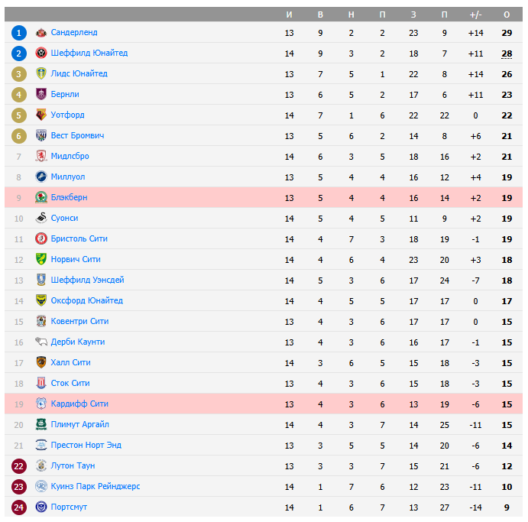
Task: Click the dark red position 24 badge
Action: [x=19, y=507]
